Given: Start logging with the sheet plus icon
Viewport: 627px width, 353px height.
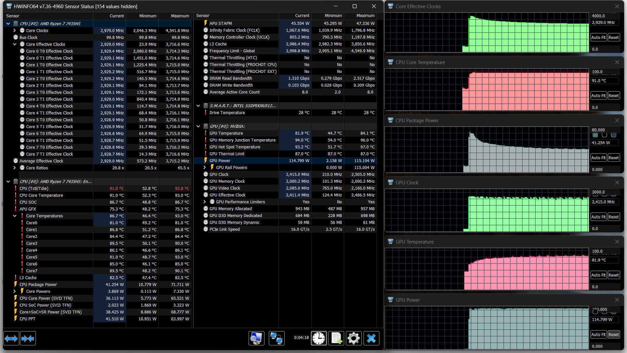Looking at the screenshot, I should 336,338.
